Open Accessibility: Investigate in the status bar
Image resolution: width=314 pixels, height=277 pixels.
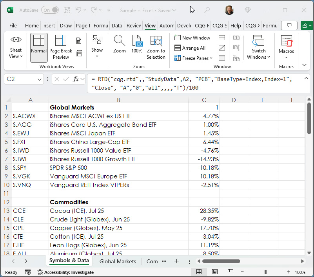point(65,272)
